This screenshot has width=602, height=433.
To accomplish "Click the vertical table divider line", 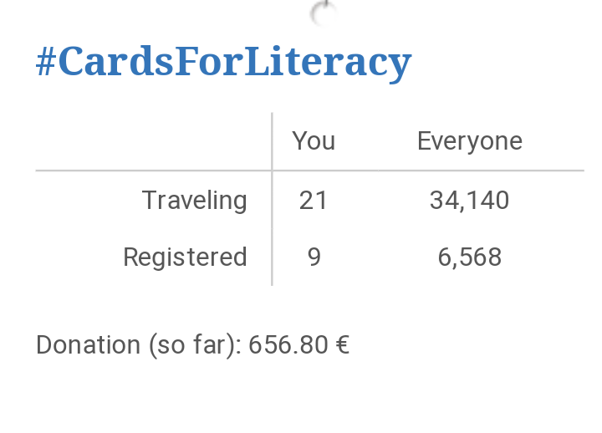I will pyautogui.click(x=272, y=199).
